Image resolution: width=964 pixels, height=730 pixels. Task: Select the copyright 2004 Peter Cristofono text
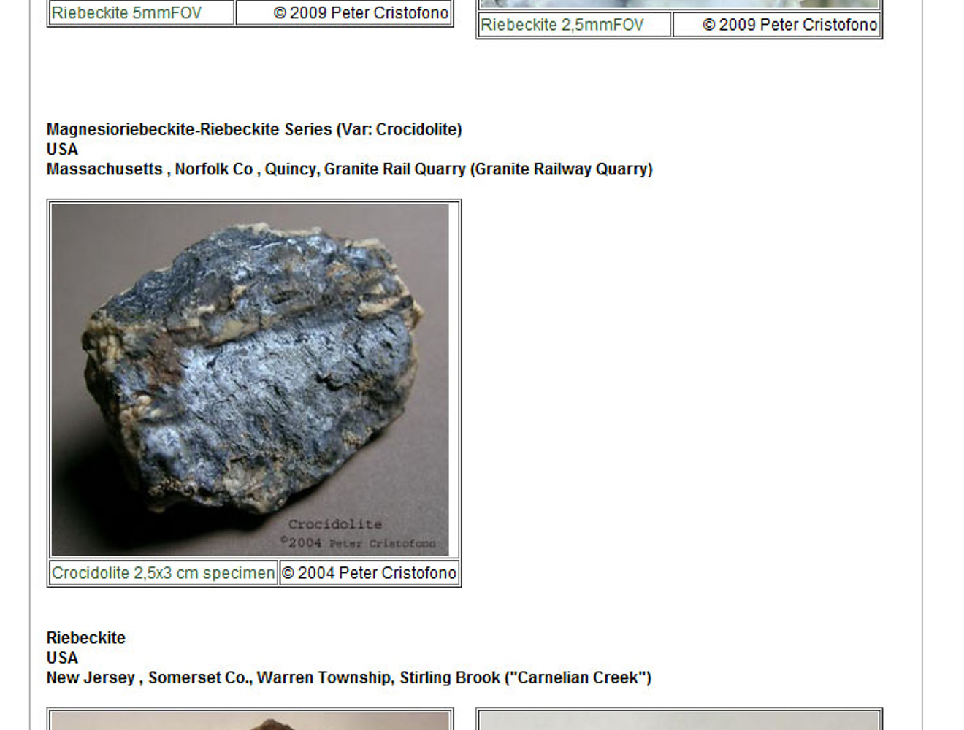coord(369,573)
